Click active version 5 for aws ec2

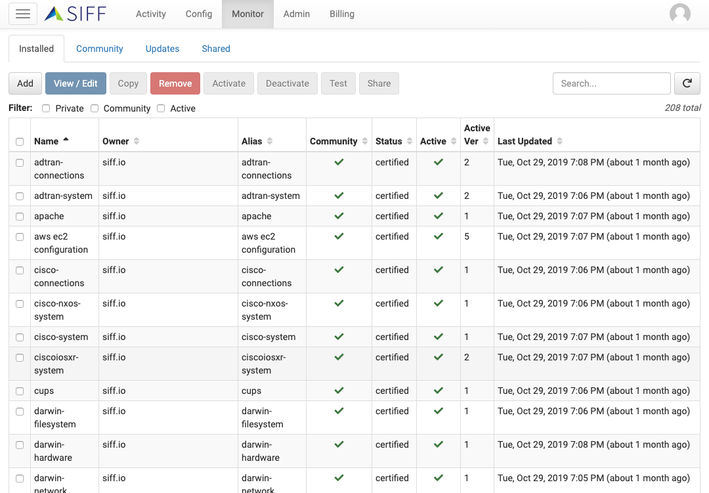point(467,236)
